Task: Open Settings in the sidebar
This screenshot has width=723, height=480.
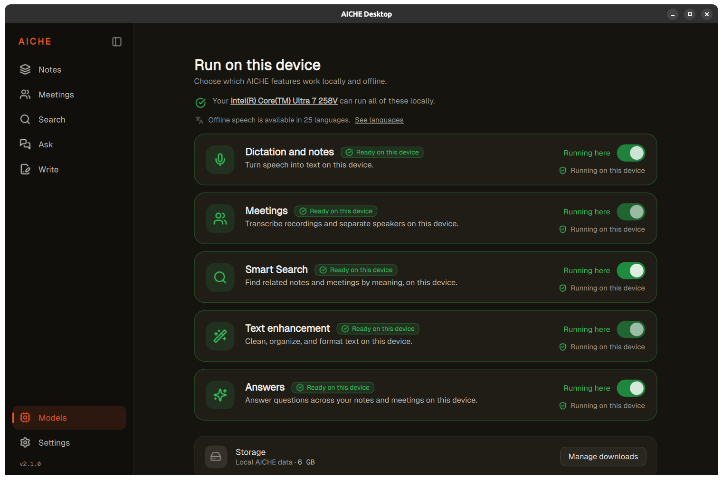Action: click(69, 442)
